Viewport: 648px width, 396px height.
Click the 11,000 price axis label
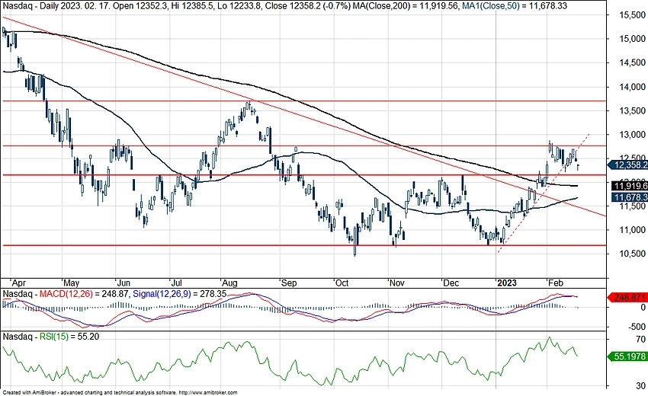pos(632,230)
